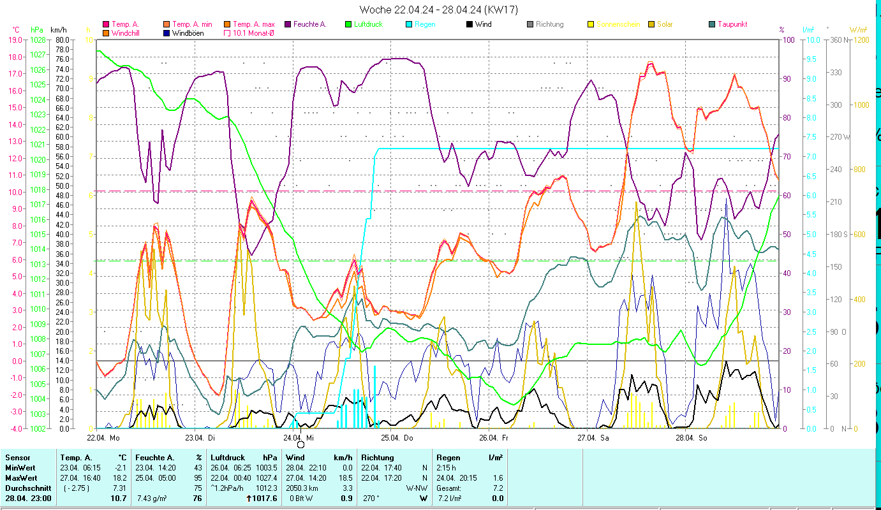881x510 pixels.
Task: Click the wind run distance '2050.3 km'
Action: coord(302,488)
